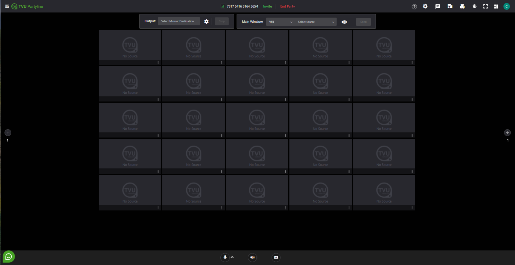
Task: Open three-dot menu of first row, third tile
Action: pos(285,63)
